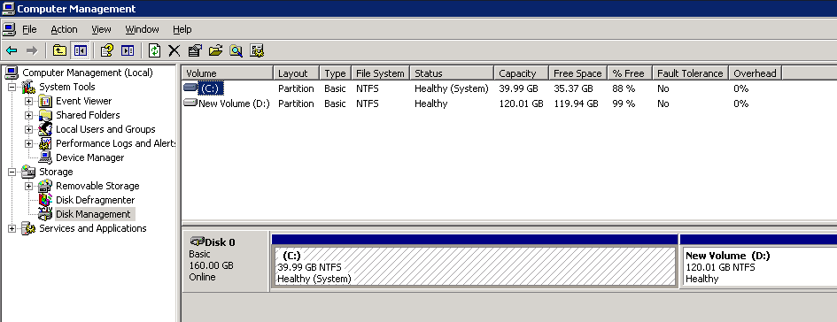Viewport: 837px width, 322px height.
Task: Click the Healthy (System) status cell in list
Action: tap(452, 88)
